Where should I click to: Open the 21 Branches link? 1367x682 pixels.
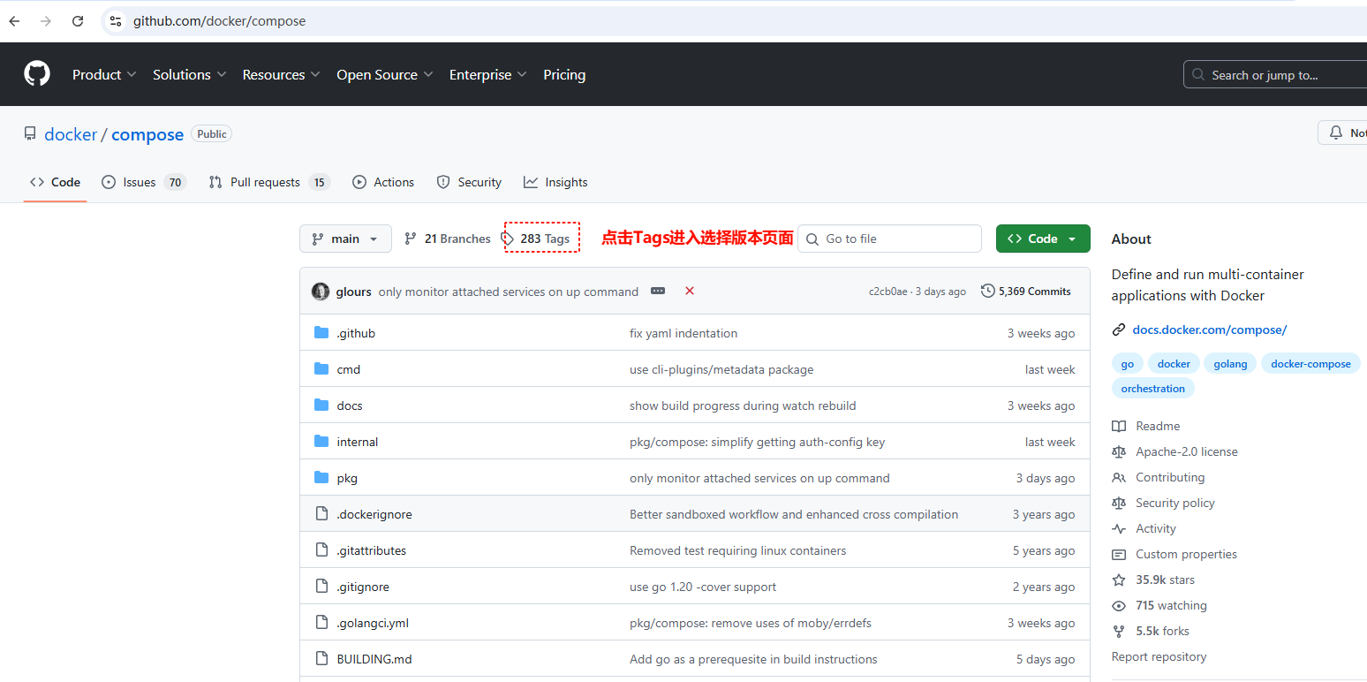pos(447,239)
